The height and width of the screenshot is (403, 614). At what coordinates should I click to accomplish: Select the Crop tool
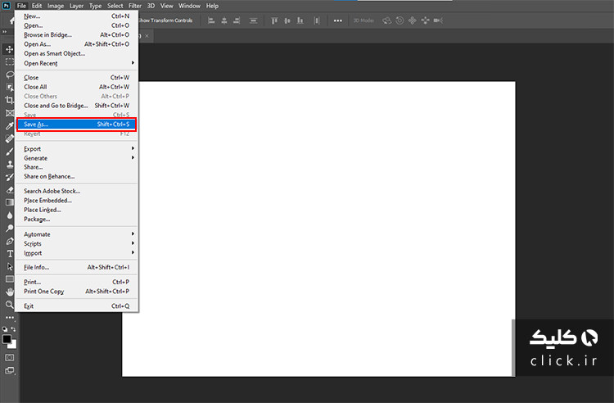pyautogui.click(x=9, y=100)
